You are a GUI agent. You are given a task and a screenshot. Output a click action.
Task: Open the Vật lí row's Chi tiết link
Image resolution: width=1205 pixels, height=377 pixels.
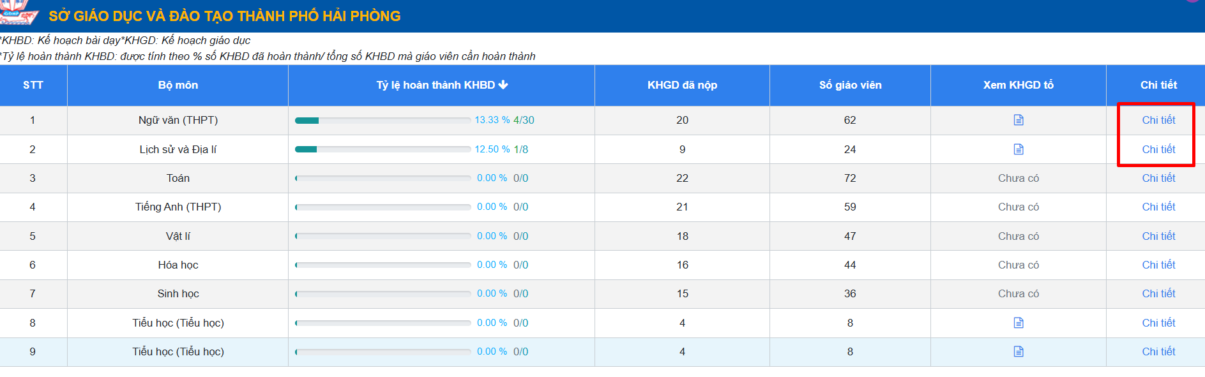[1158, 236]
